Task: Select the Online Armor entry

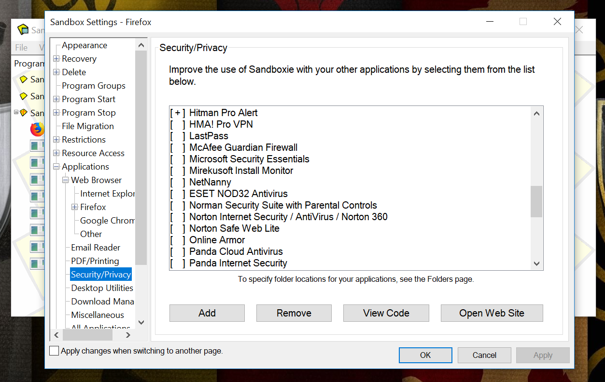Action: 217,240
